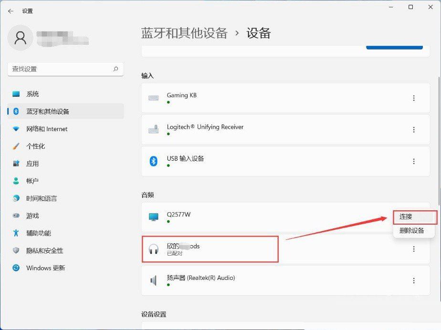Click the 查找设置 search field
Viewport: 441px width, 330px height.
tap(65, 69)
